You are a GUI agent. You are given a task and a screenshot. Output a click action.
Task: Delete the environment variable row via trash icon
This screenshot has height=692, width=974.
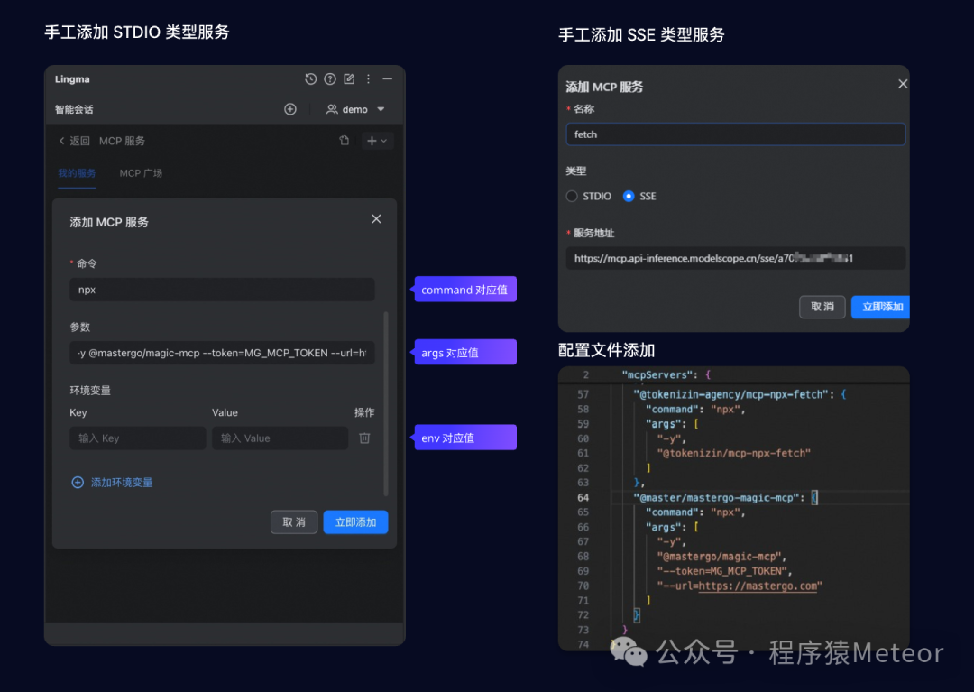pos(364,438)
